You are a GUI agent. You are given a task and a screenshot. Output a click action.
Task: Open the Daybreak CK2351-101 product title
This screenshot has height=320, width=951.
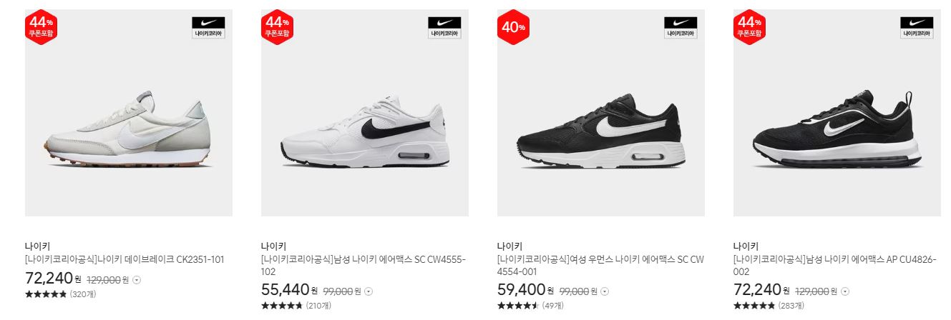point(125,259)
